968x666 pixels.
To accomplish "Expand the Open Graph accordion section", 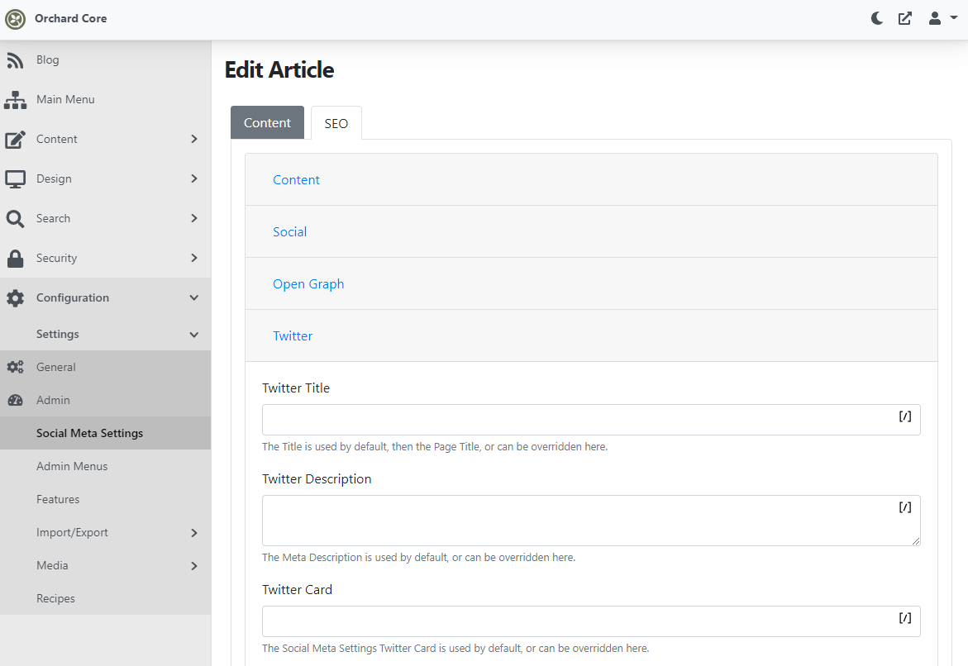I will pyautogui.click(x=591, y=284).
